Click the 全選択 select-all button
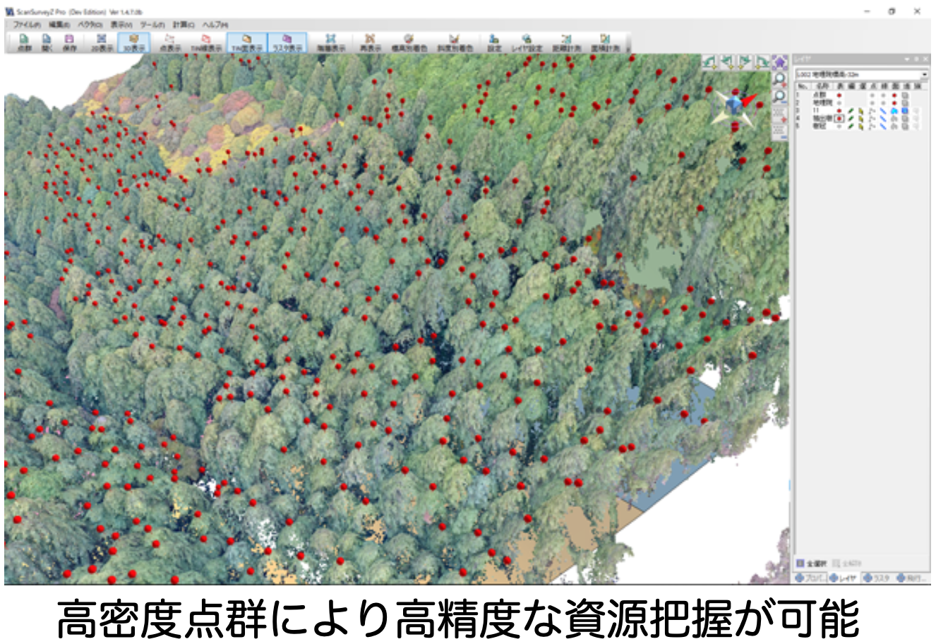This screenshot has height=644, width=936. (811, 563)
